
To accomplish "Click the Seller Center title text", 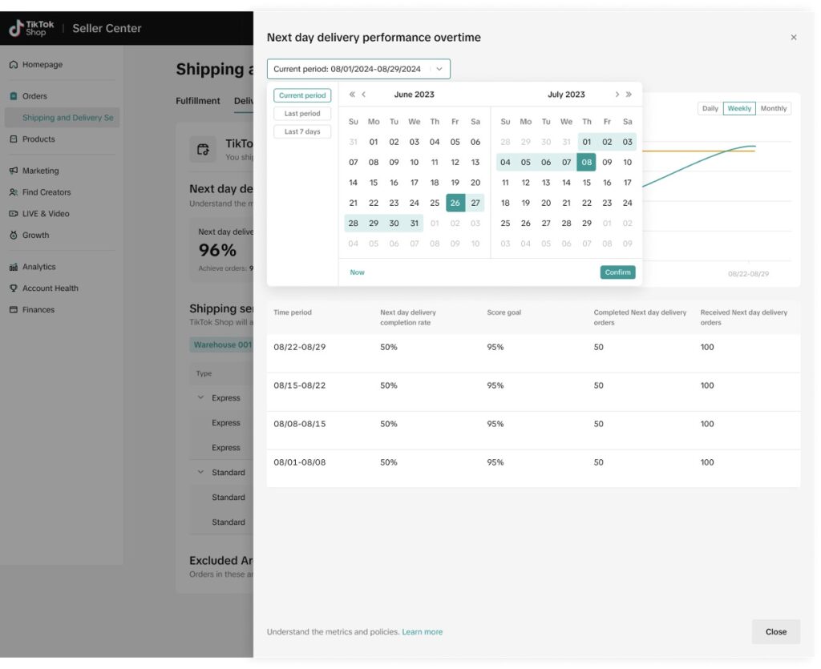I will 107,28.
